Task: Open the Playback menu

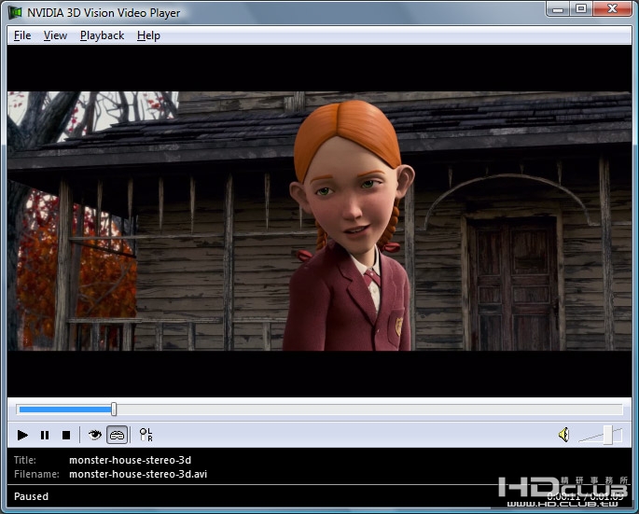Action: (x=102, y=35)
